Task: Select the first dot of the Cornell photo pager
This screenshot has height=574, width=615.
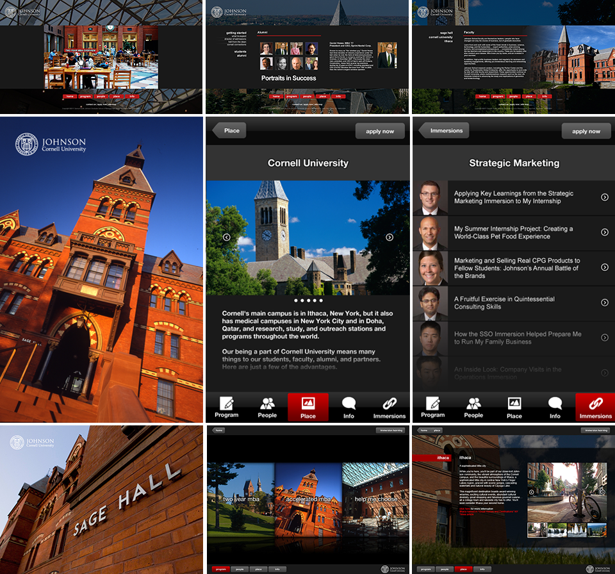Action: click(296, 300)
